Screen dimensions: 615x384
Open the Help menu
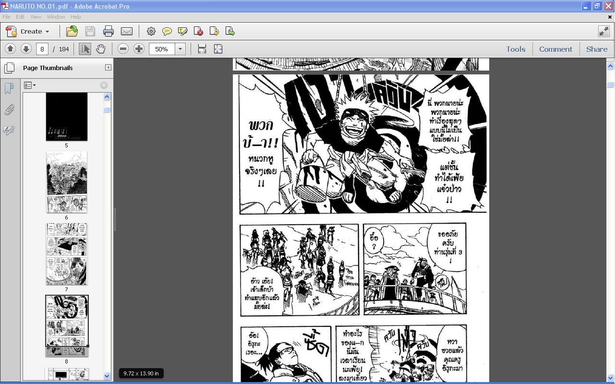coord(76,17)
